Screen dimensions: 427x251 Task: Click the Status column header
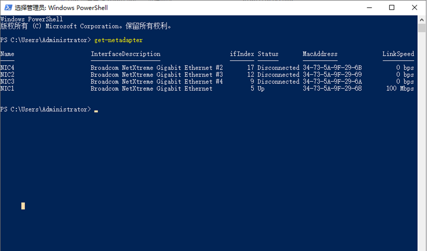pos(268,54)
